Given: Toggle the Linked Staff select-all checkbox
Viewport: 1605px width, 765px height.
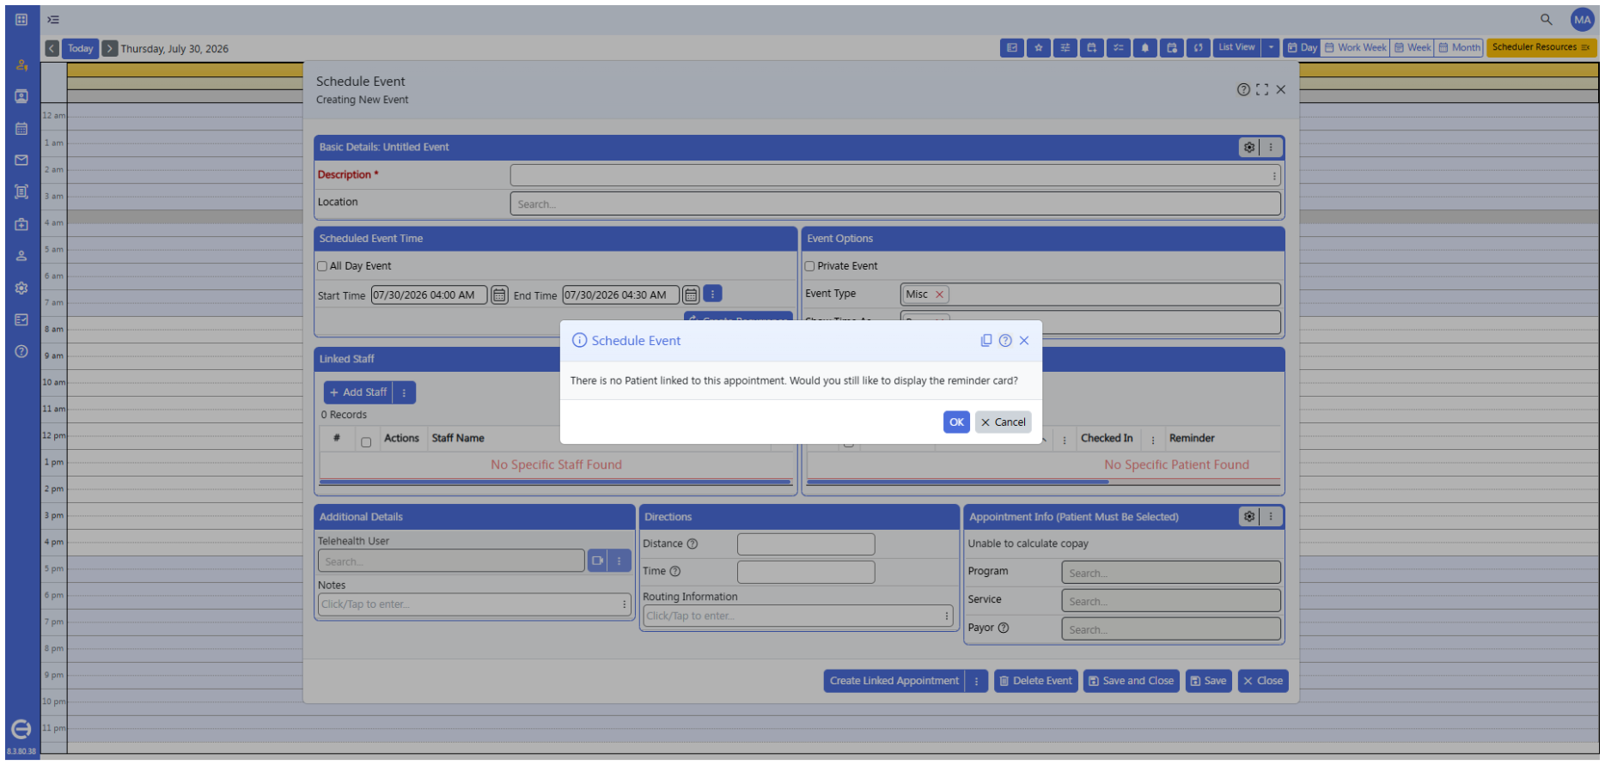Looking at the screenshot, I should pos(366,442).
